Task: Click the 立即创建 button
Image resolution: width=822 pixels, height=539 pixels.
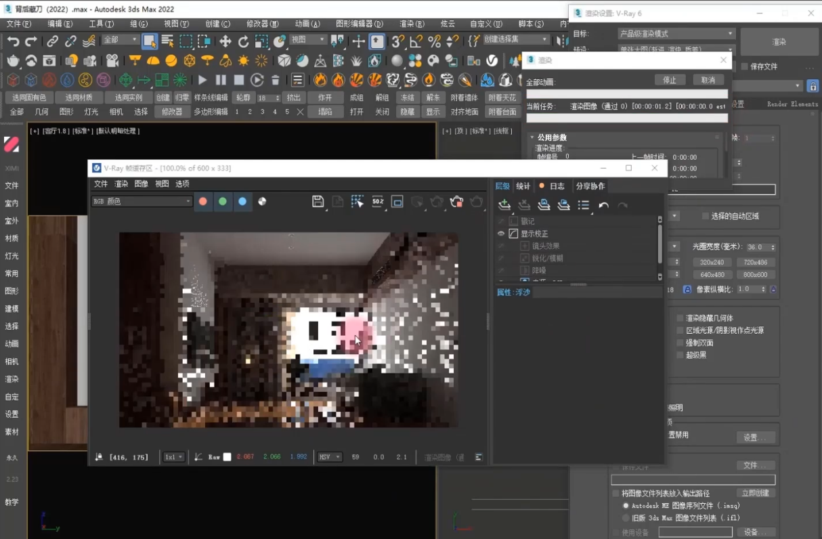Action: (x=755, y=493)
